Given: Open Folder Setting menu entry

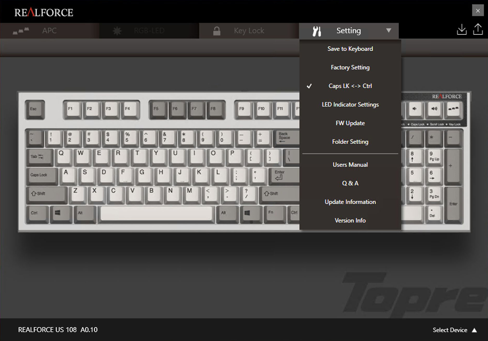Looking at the screenshot, I should click(x=350, y=142).
